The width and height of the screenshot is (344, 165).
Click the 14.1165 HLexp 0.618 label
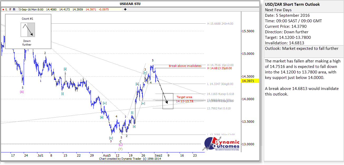220,94
